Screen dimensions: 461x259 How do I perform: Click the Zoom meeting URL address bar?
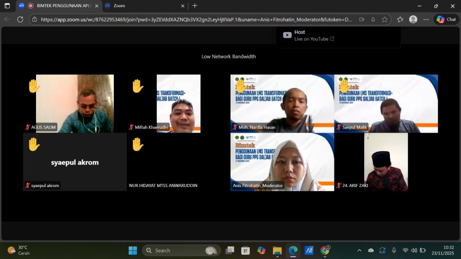194,19
